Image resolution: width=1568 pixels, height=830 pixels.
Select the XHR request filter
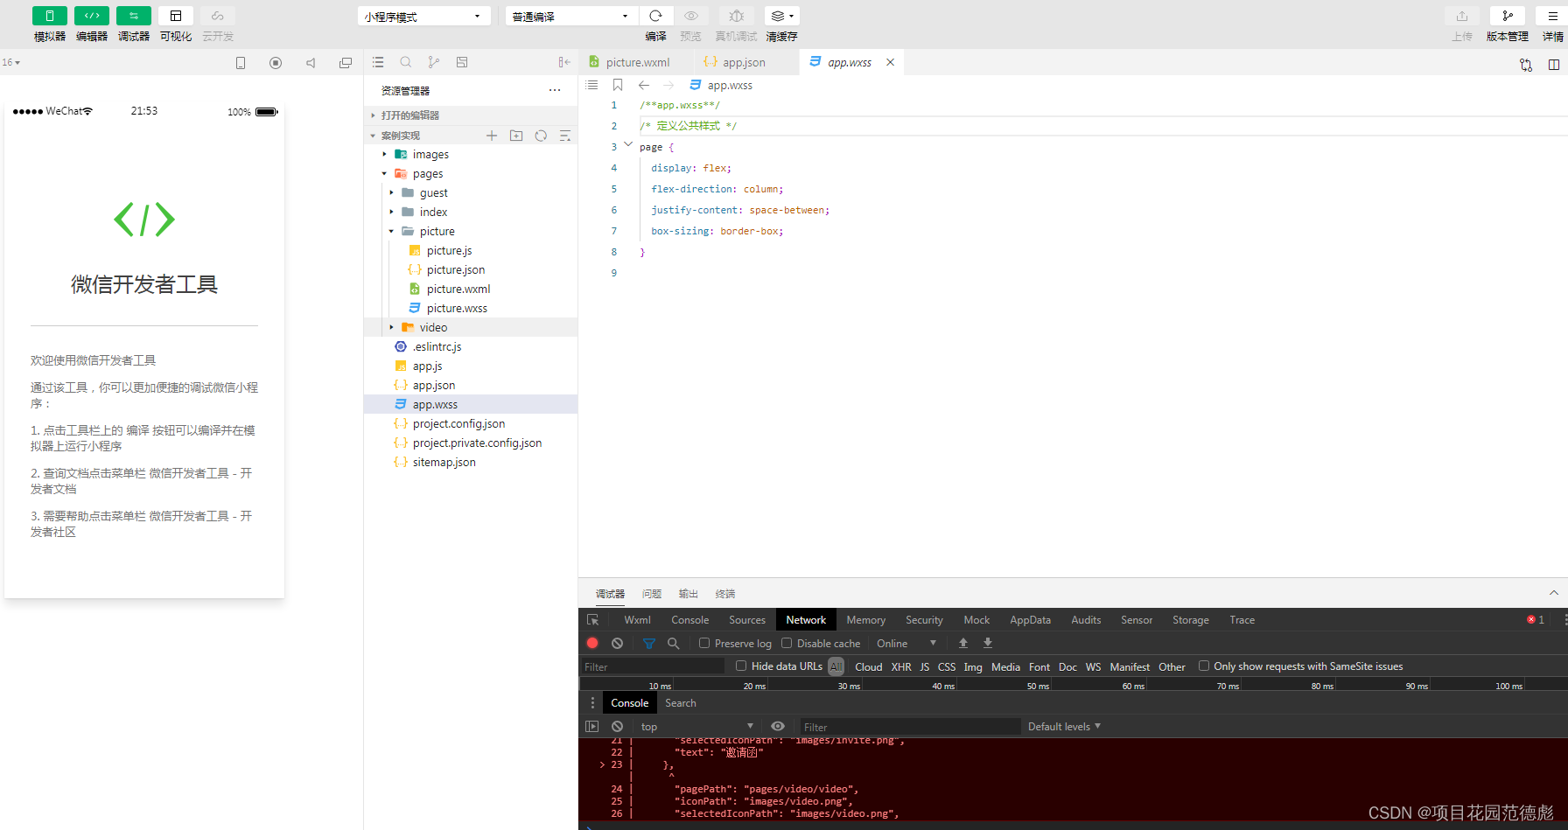pyautogui.click(x=901, y=666)
